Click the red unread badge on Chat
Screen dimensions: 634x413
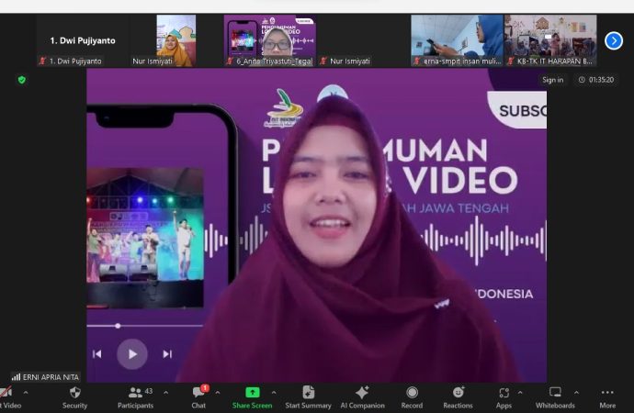pos(205,388)
